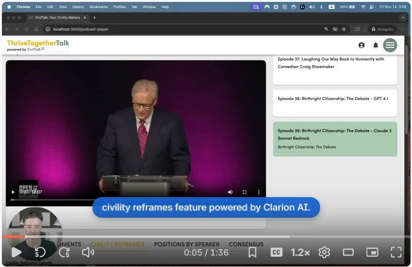Open Episode 37 Craig Shoemaker card
Viewport: 412px width, 267px height.
335,70
